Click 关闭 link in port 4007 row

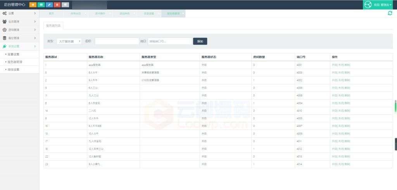[341, 126]
